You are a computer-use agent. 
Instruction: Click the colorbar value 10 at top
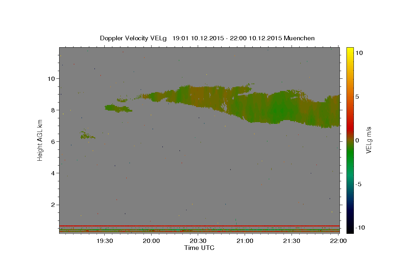click(359, 52)
